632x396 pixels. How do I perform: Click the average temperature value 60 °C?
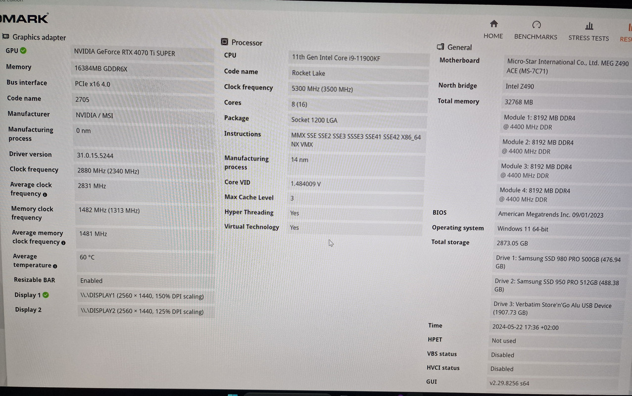coord(87,257)
